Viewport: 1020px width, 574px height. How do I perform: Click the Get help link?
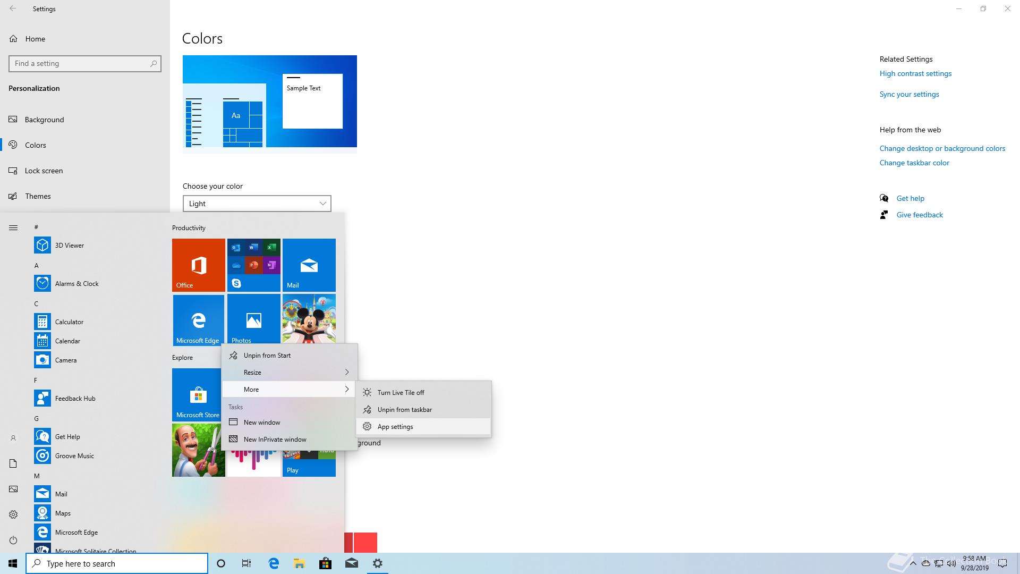pyautogui.click(x=910, y=198)
